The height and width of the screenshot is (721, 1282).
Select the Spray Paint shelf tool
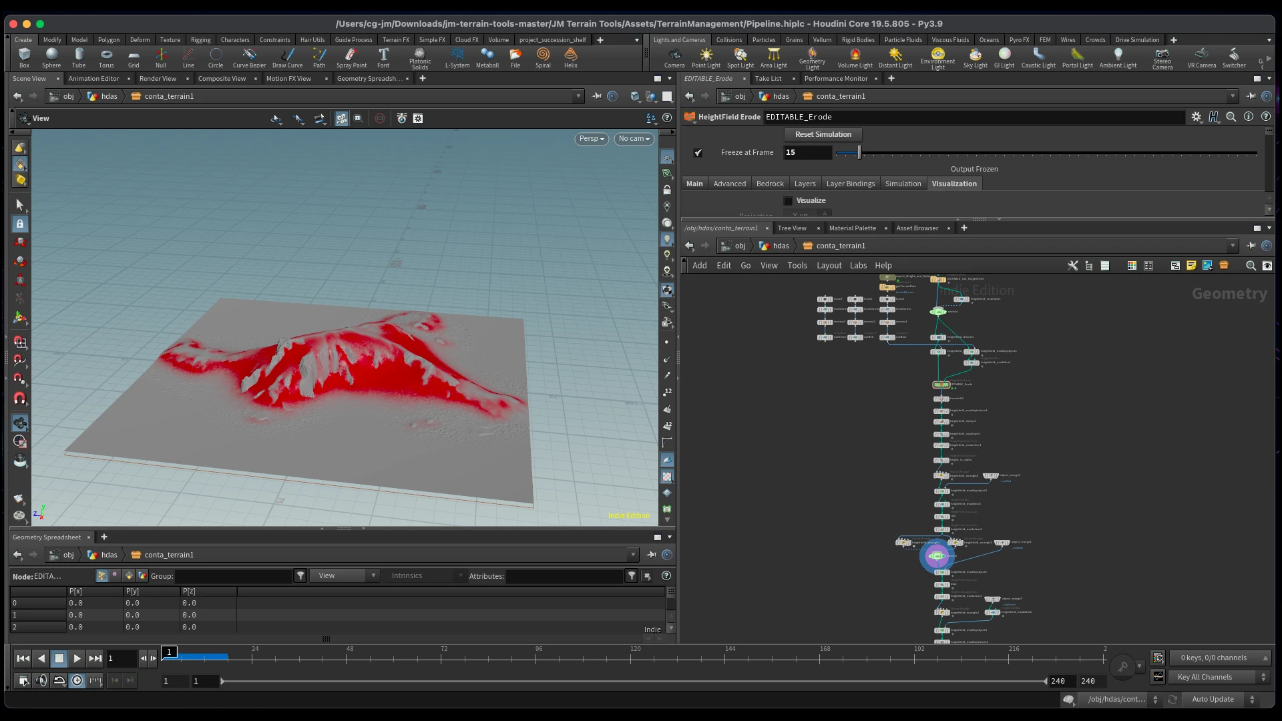pyautogui.click(x=351, y=58)
